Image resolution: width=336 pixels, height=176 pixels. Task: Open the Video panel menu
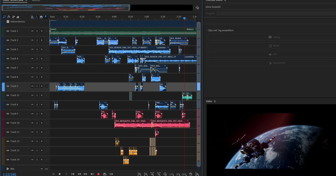214,101
